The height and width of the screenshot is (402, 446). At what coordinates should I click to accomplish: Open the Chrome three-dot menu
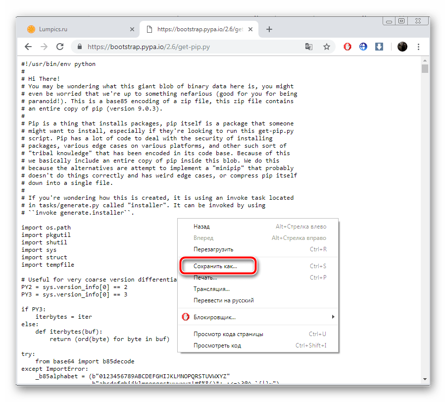(418, 47)
